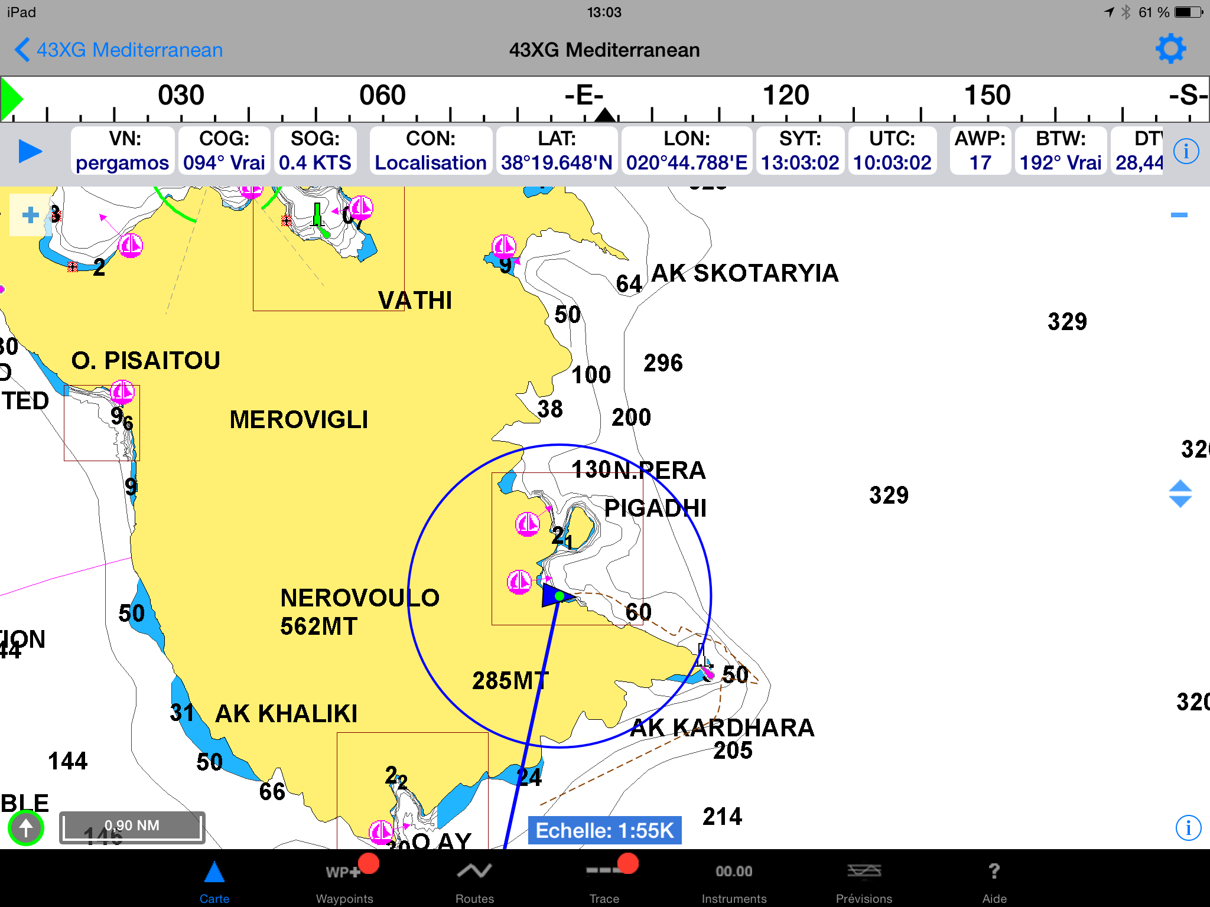
Task: Open Instruments tab
Action: pyautogui.click(x=734, y=880)
